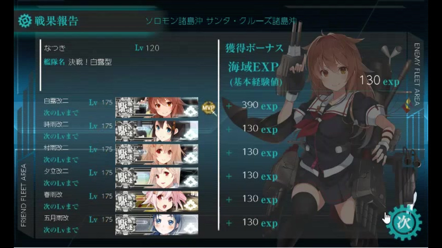Click the flower emblem on 村雨改二 banner
Screen dimensions: 442x248
(191, 158)
